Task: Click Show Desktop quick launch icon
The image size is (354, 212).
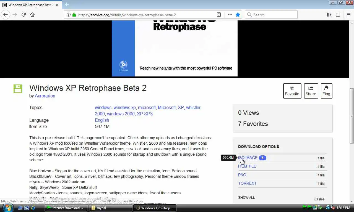Action: tap(20, 208)
